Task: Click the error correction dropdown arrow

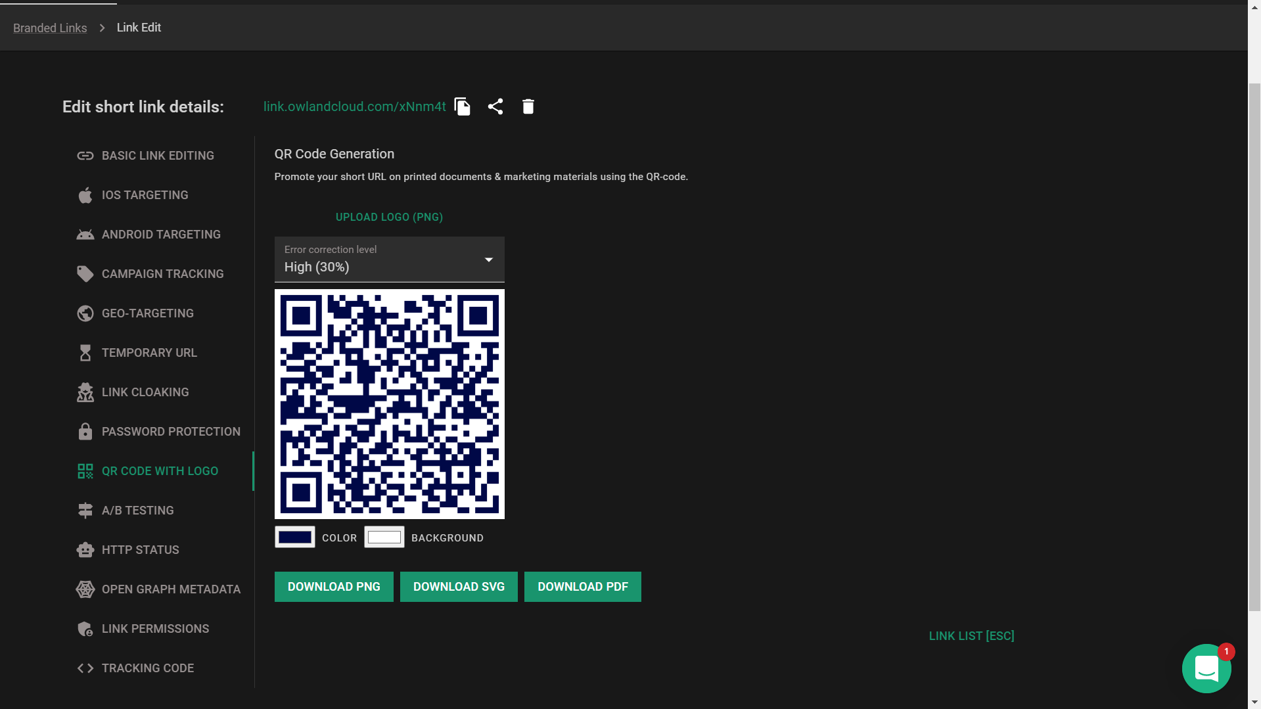Action: [x=489, y=260]
